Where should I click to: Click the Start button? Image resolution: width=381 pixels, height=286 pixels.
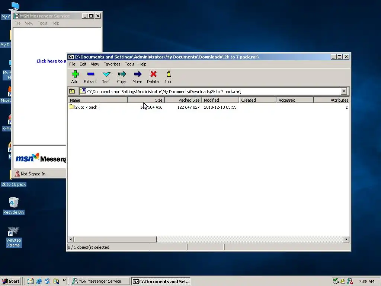click(x=11, y=282)
